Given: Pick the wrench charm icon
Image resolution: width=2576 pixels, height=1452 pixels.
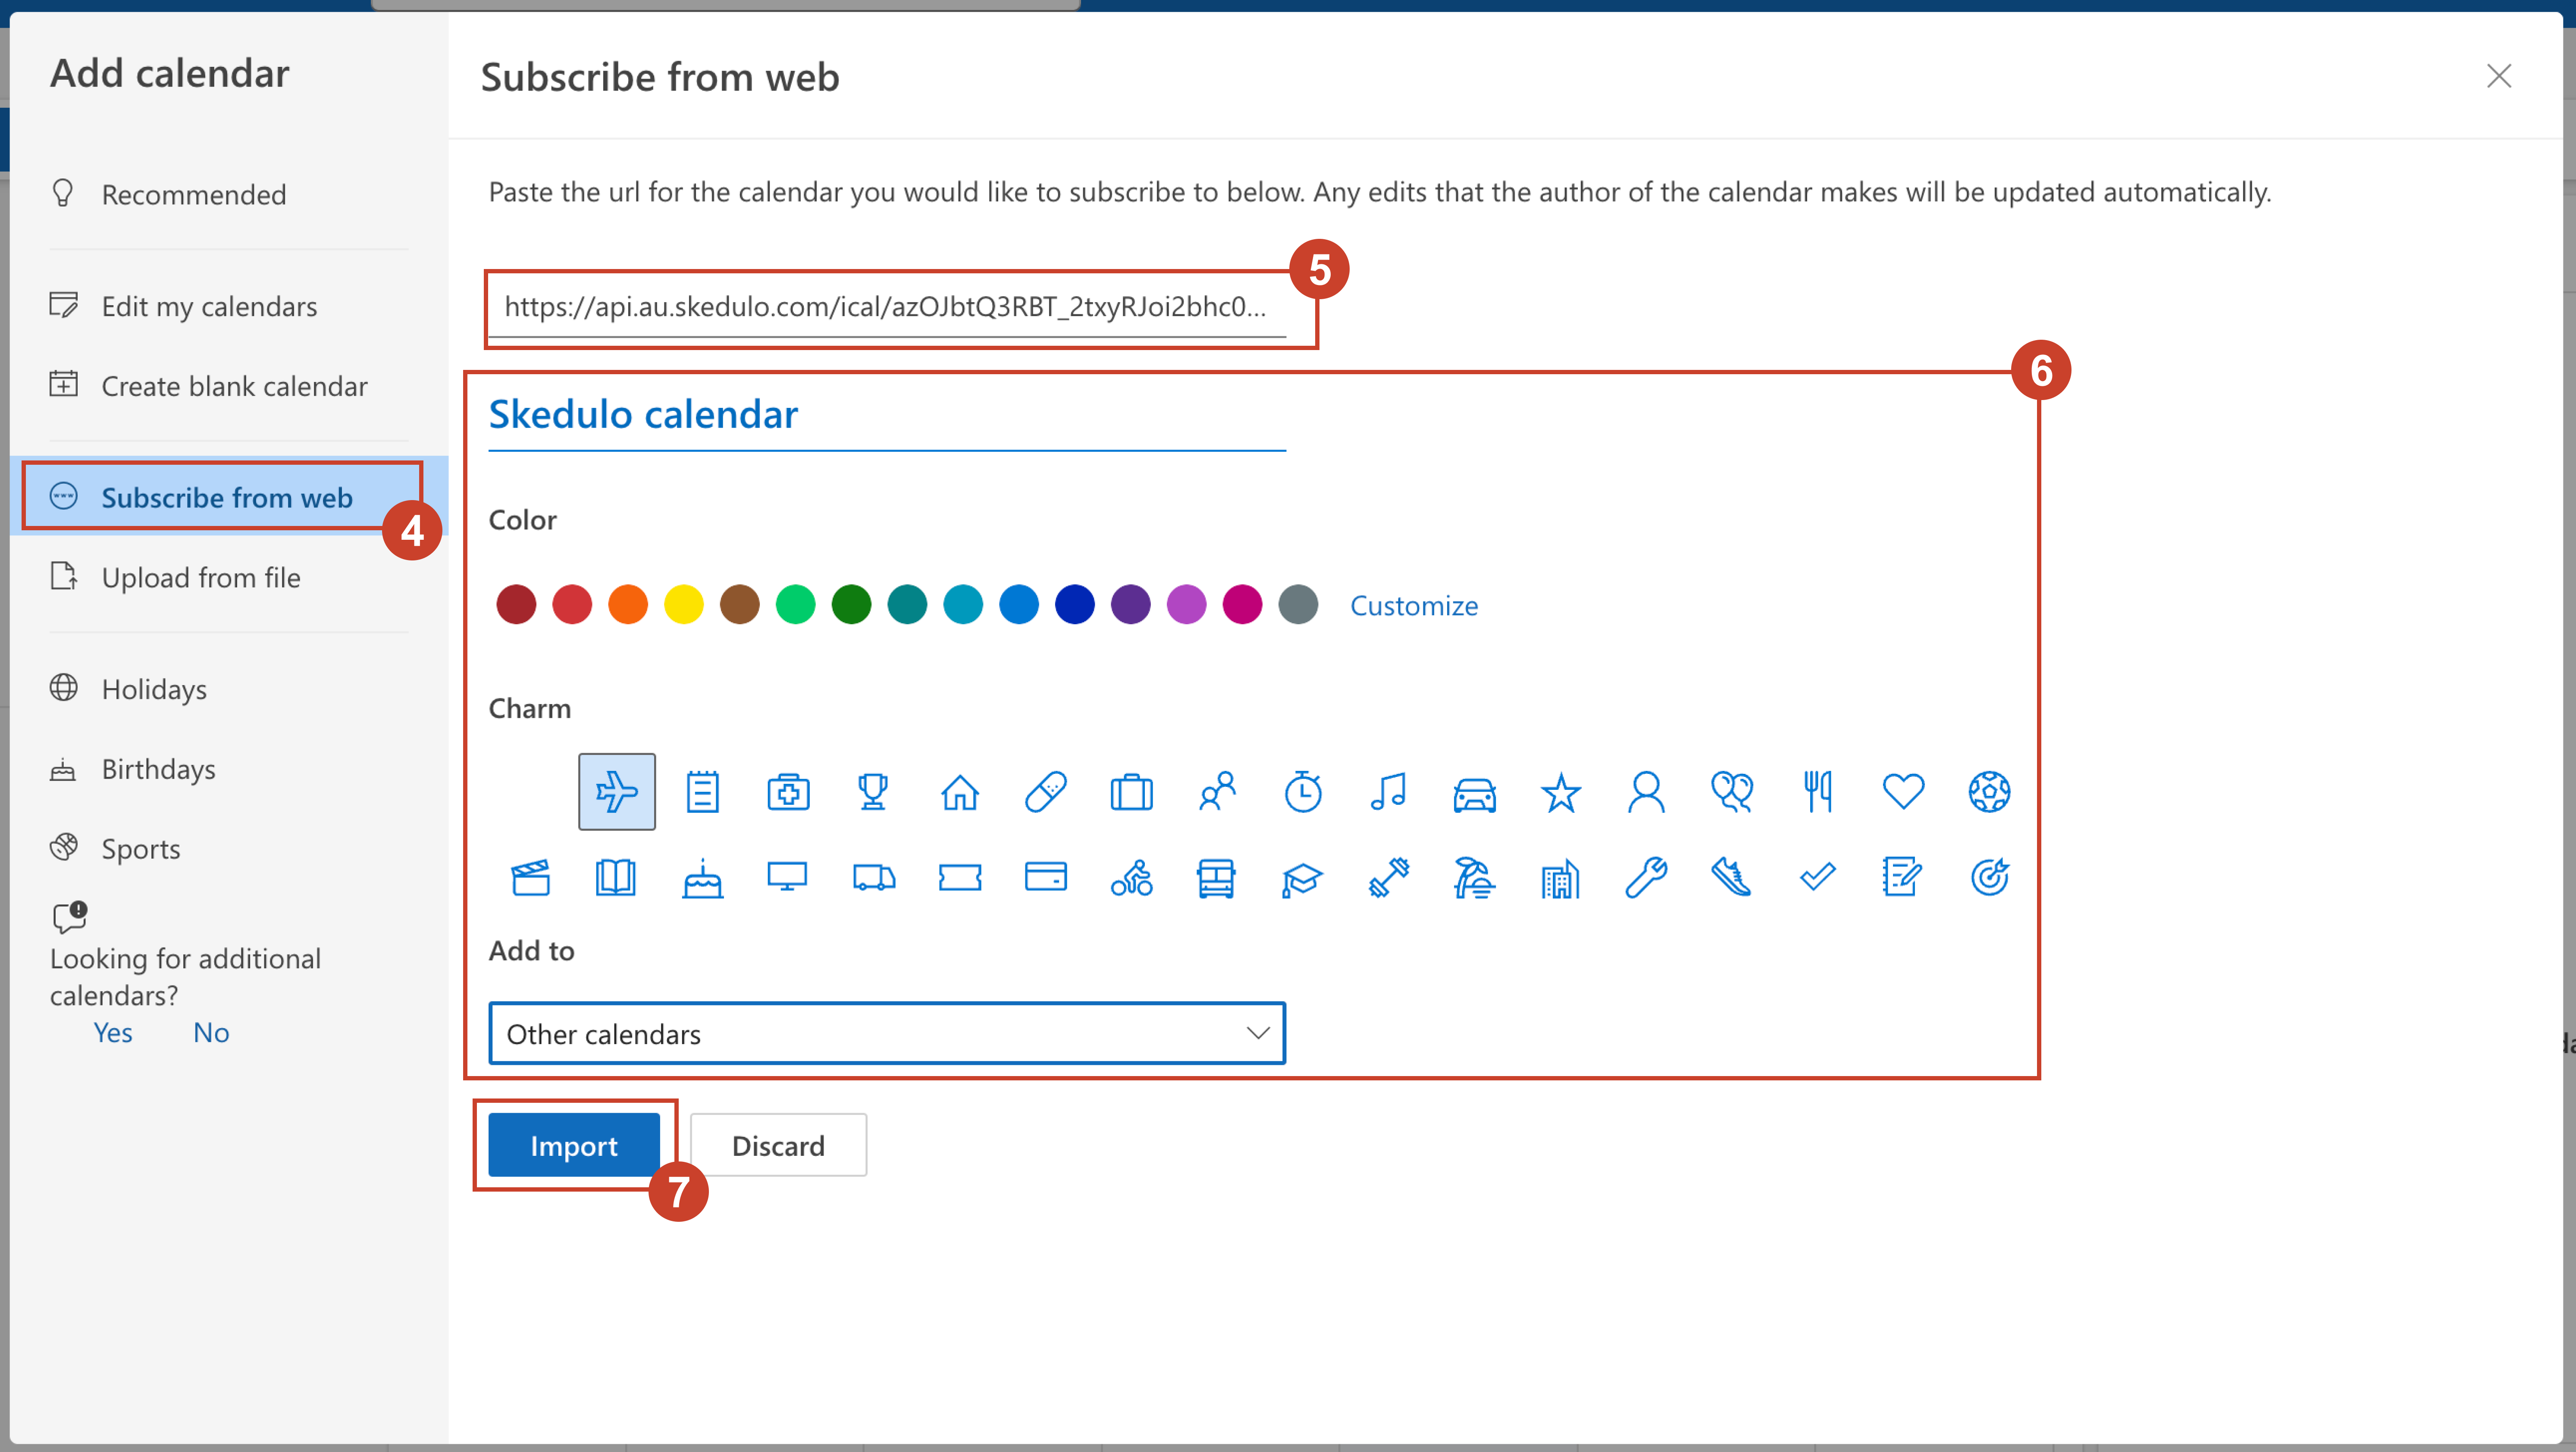Looking at the screenshot, I should pyautogui.click(x=1645, y=878).
